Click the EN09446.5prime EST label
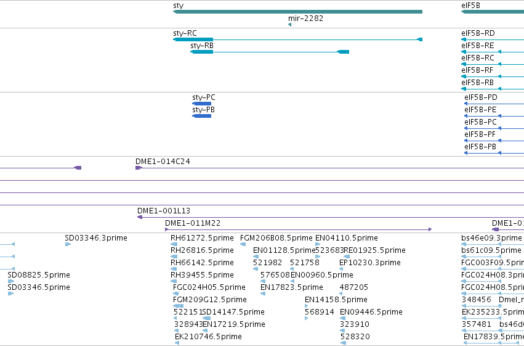 371,312
